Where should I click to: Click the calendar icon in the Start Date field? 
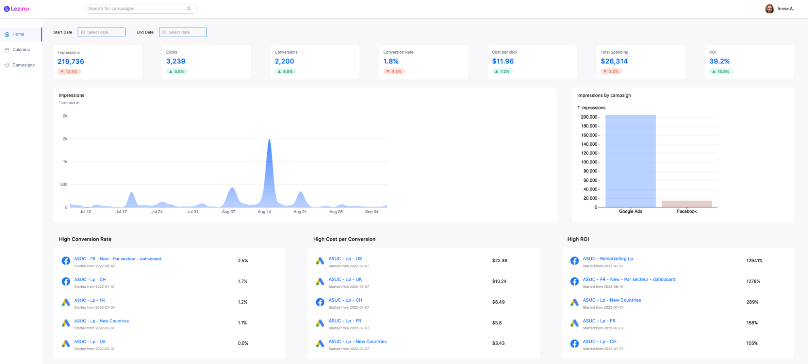coord(83,32)
